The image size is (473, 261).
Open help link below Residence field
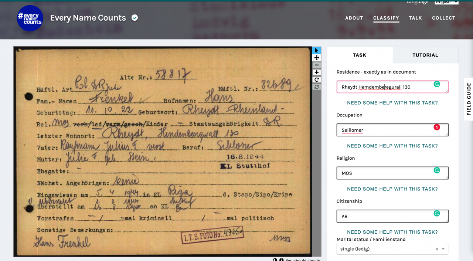tap(392, 103)
